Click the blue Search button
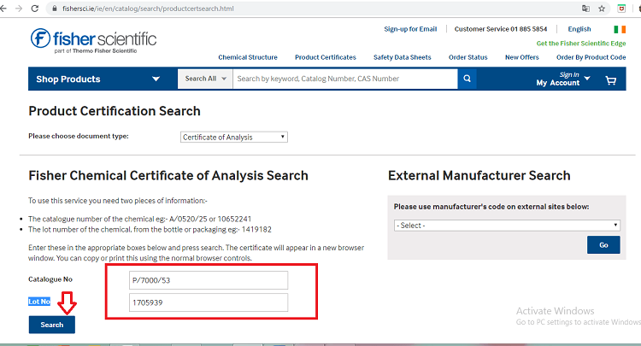641x346 pixels. click(x=52, y=325)
